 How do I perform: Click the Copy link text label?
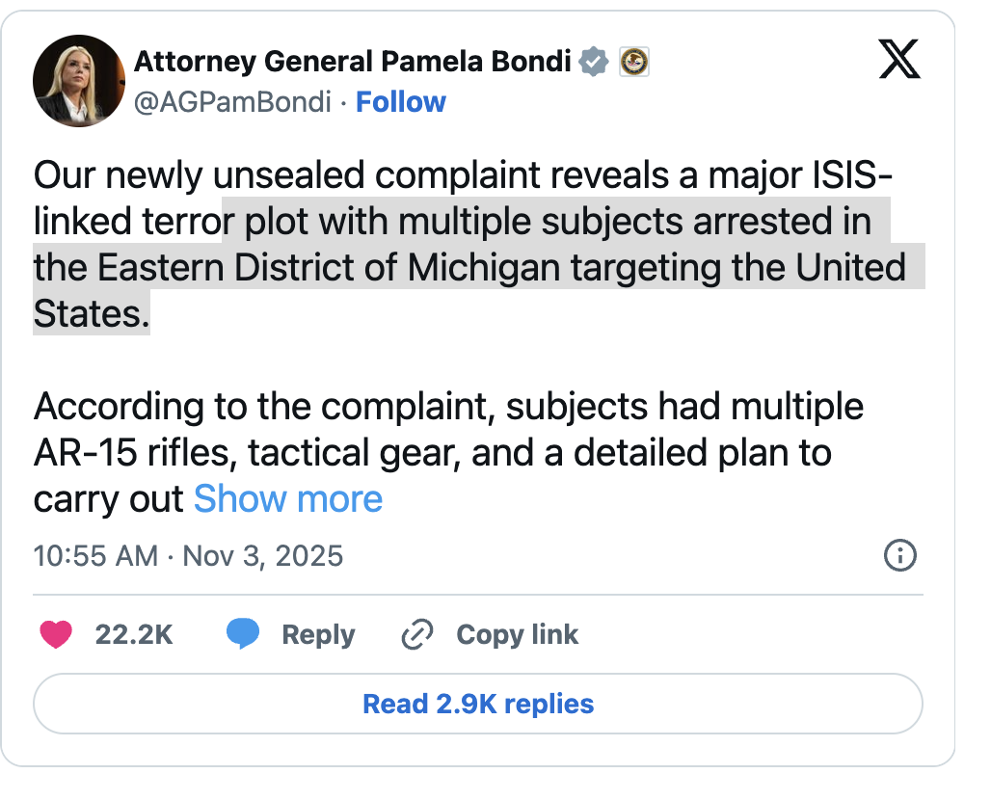coord(517,634)
